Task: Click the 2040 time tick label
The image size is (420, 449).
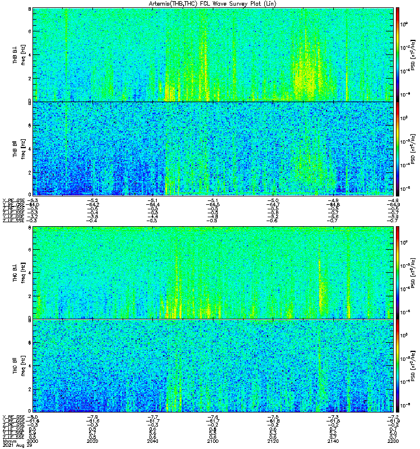Action: pos(152,441)
